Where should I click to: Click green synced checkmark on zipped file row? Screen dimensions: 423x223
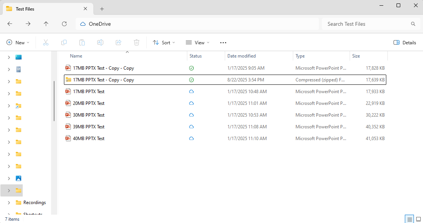[x=191, y=80]
